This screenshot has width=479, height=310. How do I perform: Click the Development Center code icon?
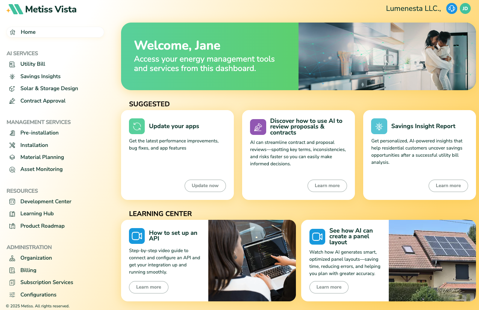[12, 202]
